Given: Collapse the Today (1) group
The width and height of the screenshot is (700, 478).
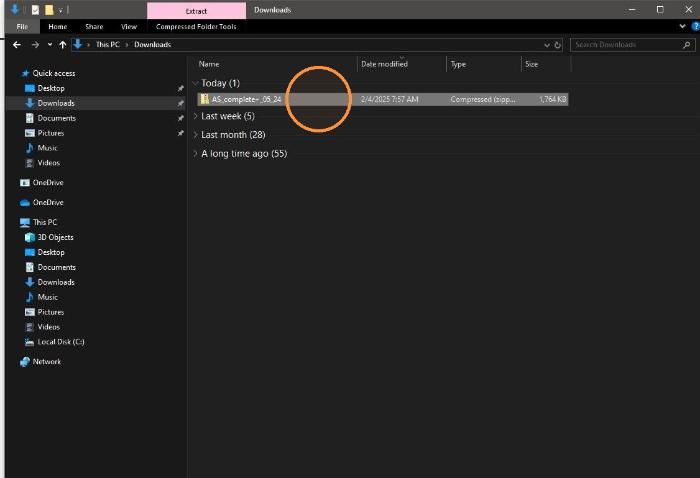Looking at the screenshot, I should [x=195, y=83].
